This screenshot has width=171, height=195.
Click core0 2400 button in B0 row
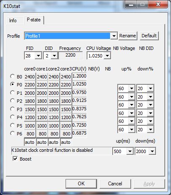click(x=30, y=77)
